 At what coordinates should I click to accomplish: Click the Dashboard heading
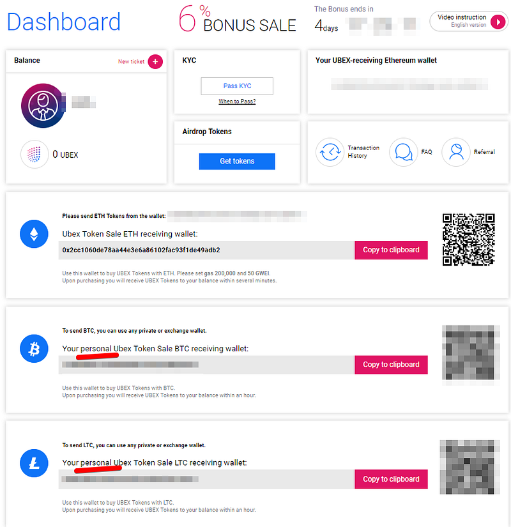[63, 22]
